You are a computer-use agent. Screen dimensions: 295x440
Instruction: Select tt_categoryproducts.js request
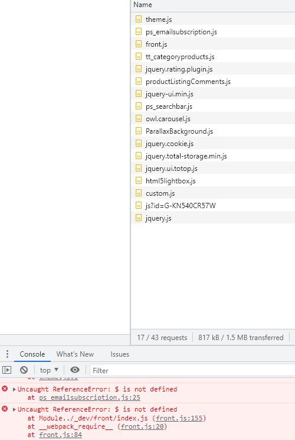213,56
